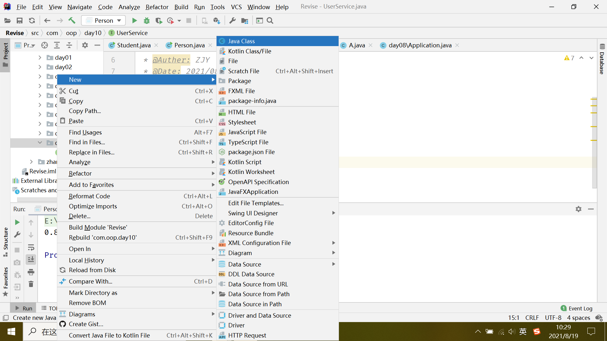
Task: Click the Select Opened File target icon
Action: (x=45, y=45)
